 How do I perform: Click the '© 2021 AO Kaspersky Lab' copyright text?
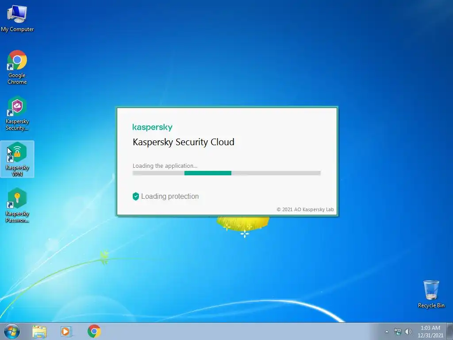pos(305,209)
